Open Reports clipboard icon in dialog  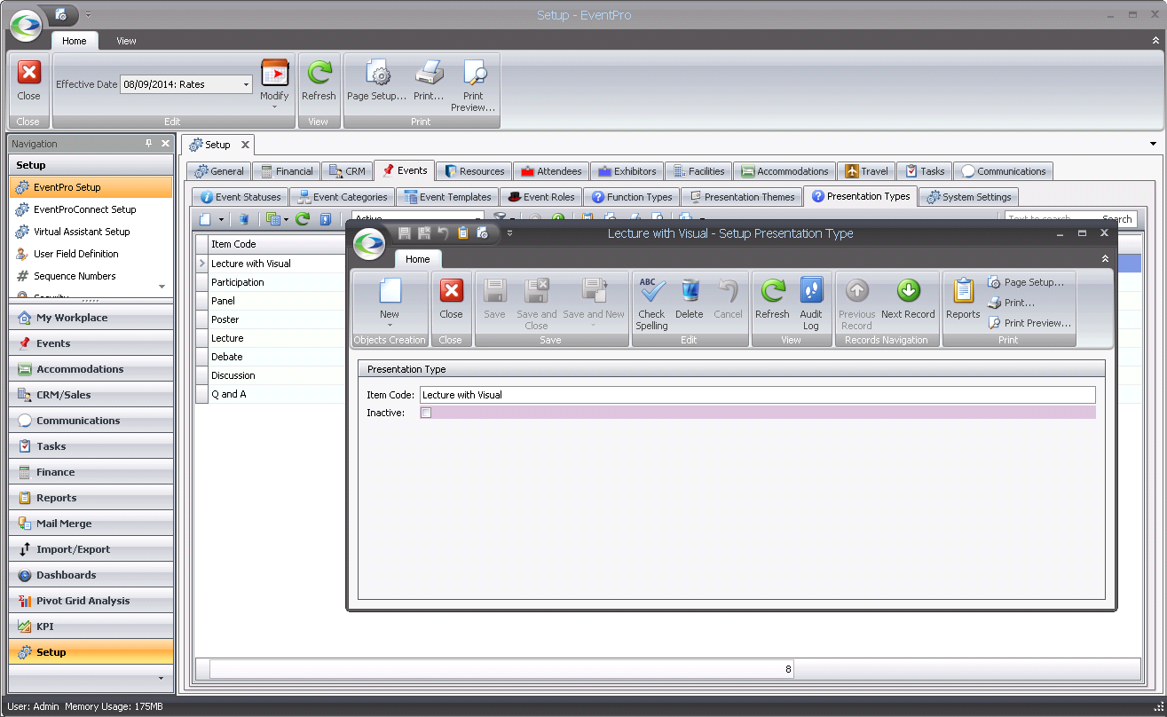click(x=963, y=291)
